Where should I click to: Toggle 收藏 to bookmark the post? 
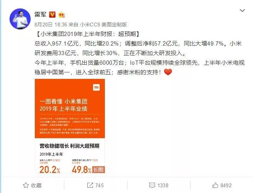click(x=32, y=185)
